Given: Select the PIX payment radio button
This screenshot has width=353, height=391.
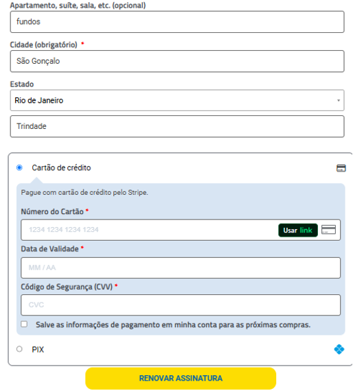Looking at the screenshot, I should pyautogui.click(x=19, y=349).
